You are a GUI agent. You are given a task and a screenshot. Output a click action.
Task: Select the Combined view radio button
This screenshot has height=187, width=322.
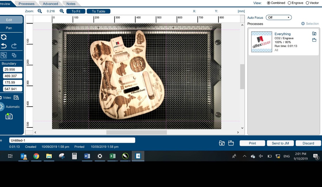(x=269, y=3)
